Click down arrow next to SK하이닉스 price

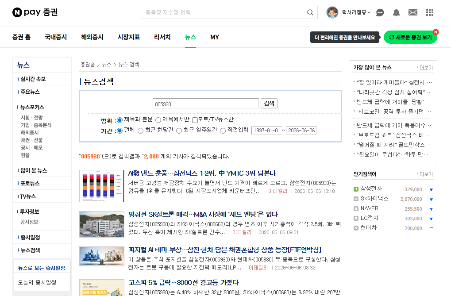point(431,200)
